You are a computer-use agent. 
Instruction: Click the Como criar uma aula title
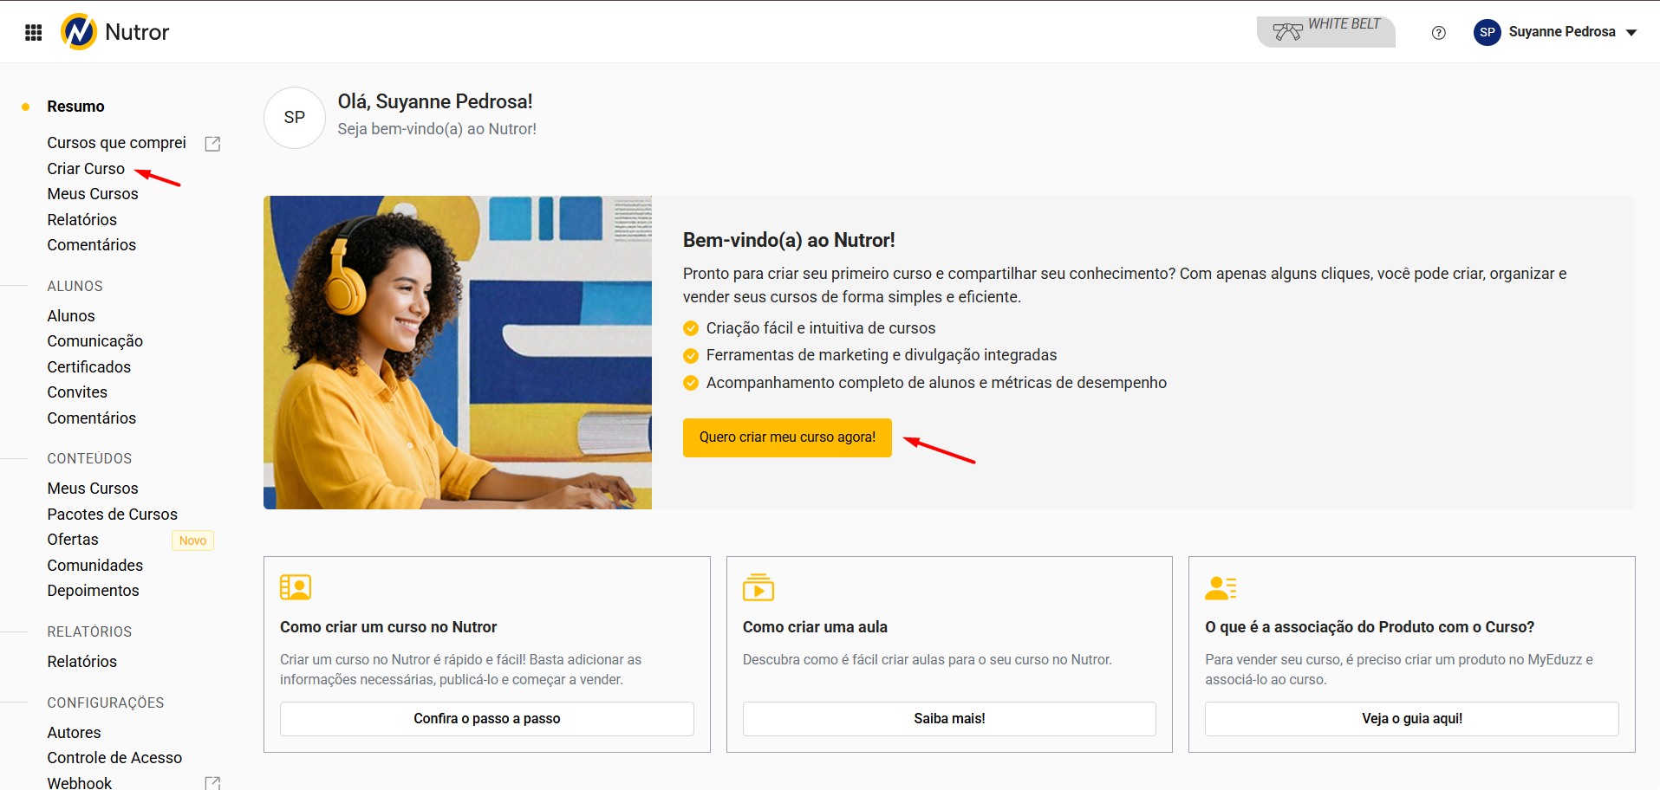point(815,627)
